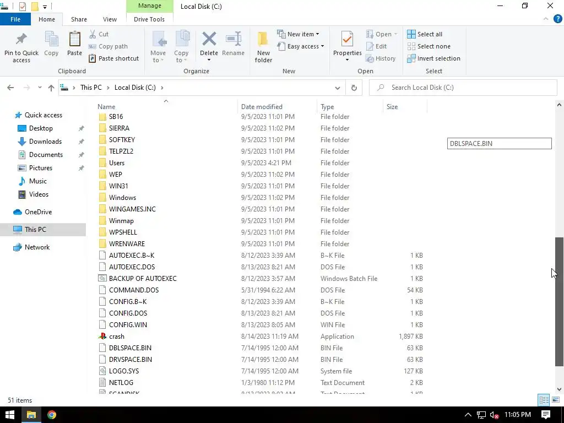This screenshot has width=564, height=423.
Task: Refresh the Local Disk (C:) view
Action: click(x=354, y=88)
